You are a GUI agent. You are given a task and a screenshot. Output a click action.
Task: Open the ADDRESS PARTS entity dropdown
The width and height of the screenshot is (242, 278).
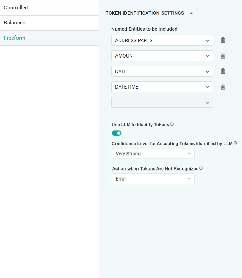coord(162,40)
